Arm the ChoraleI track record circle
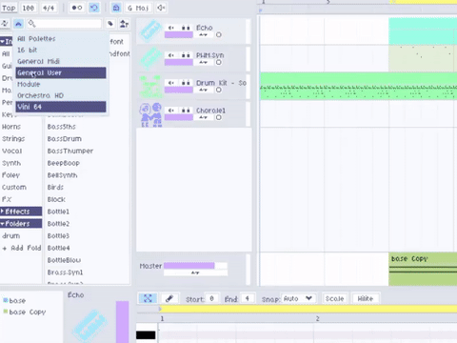The image size is (457, 343). tap(219, 117)
